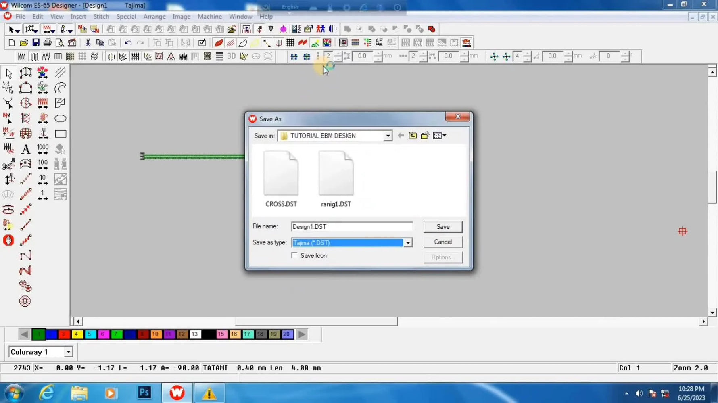Open Photoshop from the taskbar

click(144, 393)
